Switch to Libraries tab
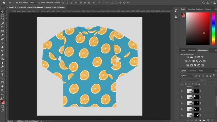Screen dimensions: 217x122 (191, 50)
